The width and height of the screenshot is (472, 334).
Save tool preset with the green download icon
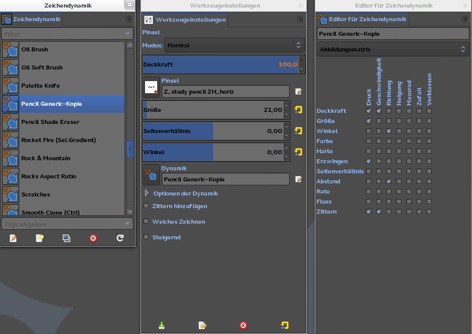tap(162, 325)
